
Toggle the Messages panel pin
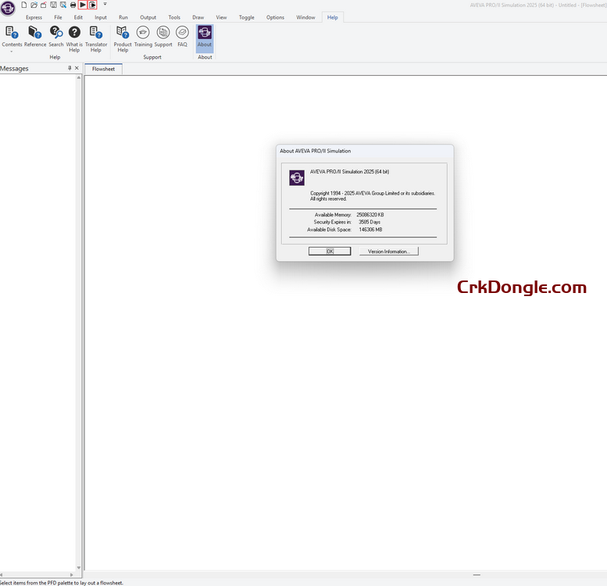(x=69, y=69)
